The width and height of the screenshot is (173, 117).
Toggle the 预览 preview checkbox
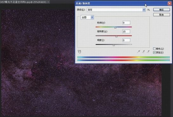154,52
